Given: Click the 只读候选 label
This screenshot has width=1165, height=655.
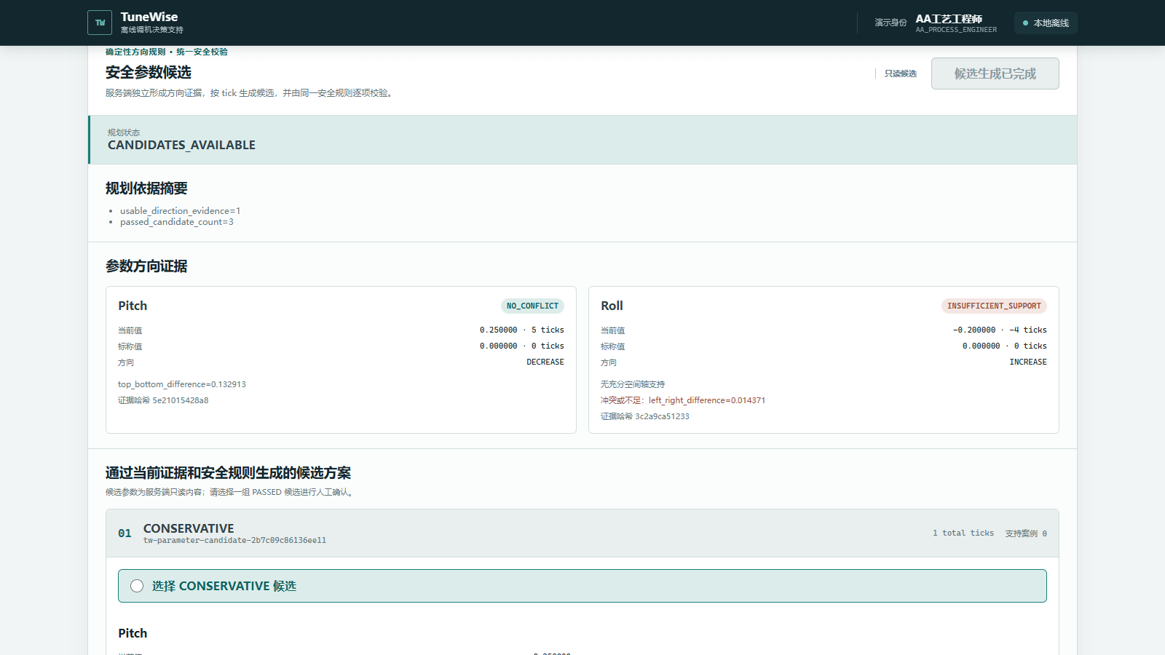Looking at the screenshot, I should click(901, 74).
